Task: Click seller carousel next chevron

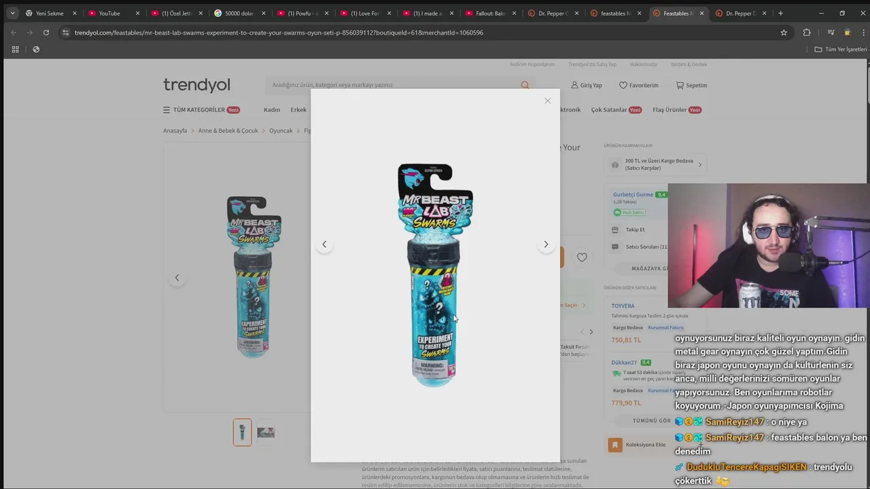Action: [x=591, y=332]
